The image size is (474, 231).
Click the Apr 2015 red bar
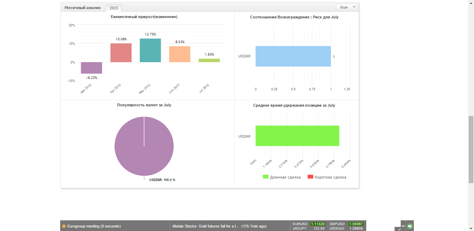coord(121,53)
